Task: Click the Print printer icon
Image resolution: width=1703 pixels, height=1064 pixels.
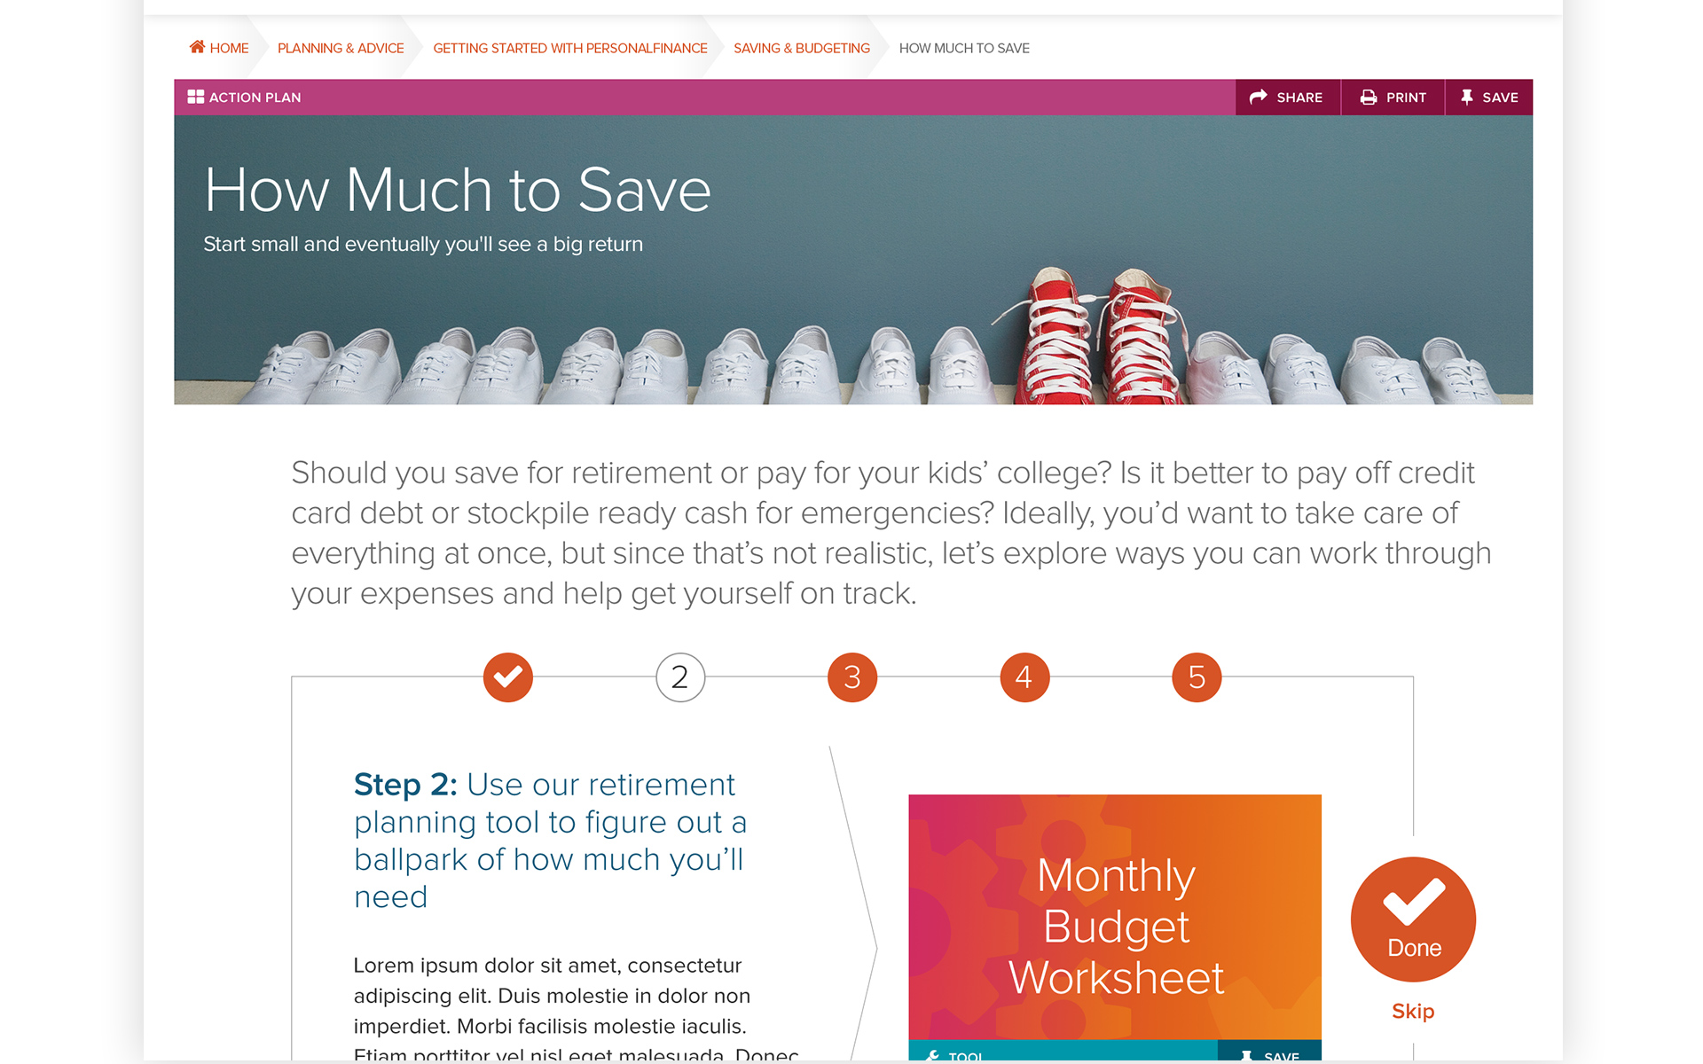Action: pyautogui.click(x=1369, y=97)
